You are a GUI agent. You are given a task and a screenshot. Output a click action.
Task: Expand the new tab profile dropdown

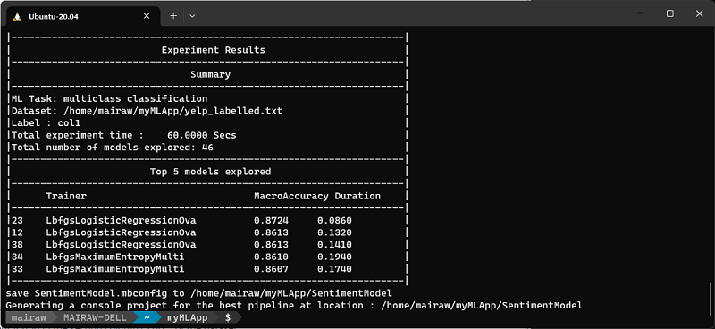(192, 16)
